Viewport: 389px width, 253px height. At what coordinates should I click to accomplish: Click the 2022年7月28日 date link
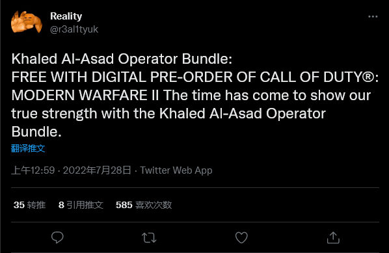pos(97,170)
